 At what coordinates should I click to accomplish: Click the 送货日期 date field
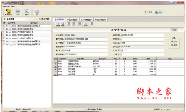click(143, 35)
